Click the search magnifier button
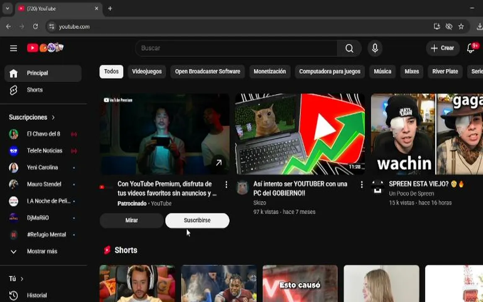Viewport: 483px width, 302px height. point(349,48)
